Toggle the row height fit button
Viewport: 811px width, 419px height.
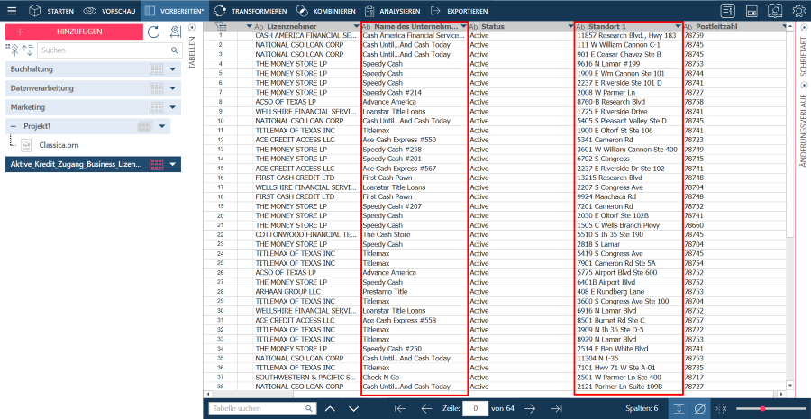[679, 409]
